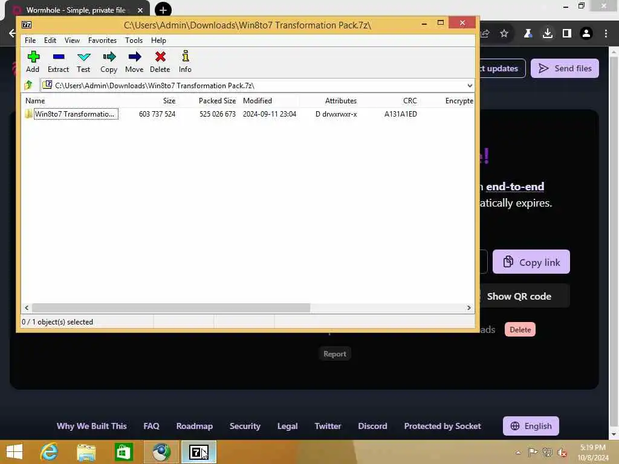Sort by the Packed Size column header
Screen dimensions: 619x464
[217, 101]
